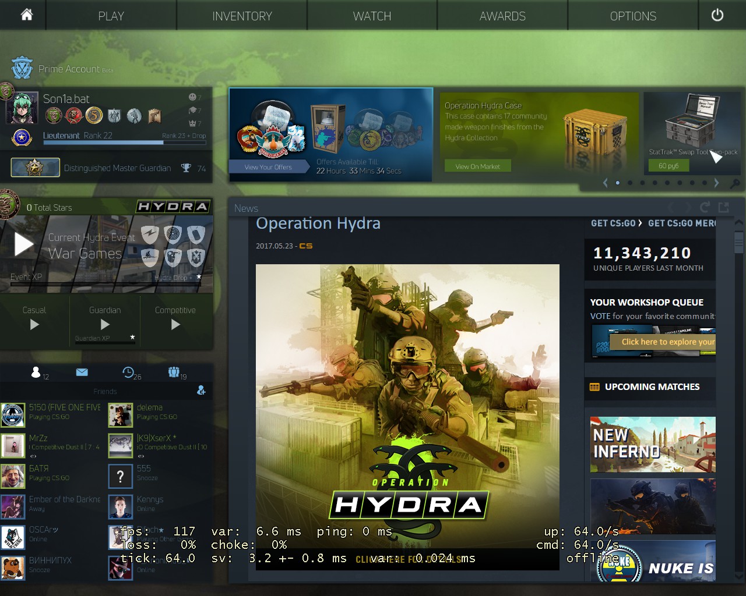Click the Event XP progress bar
The image size is (746, 596).
click(x=106, y=283)
